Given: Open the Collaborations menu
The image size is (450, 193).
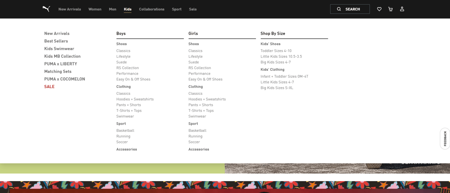Looking at the screenshot, I should 151,9.
